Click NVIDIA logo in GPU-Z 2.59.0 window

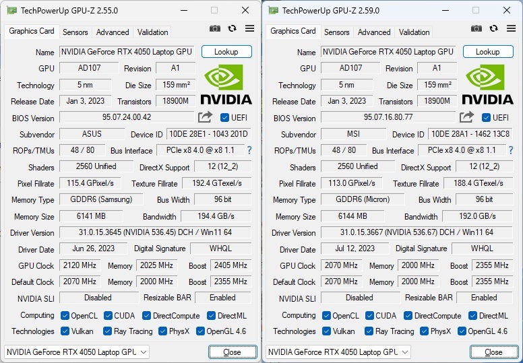[x=487, y=85]
